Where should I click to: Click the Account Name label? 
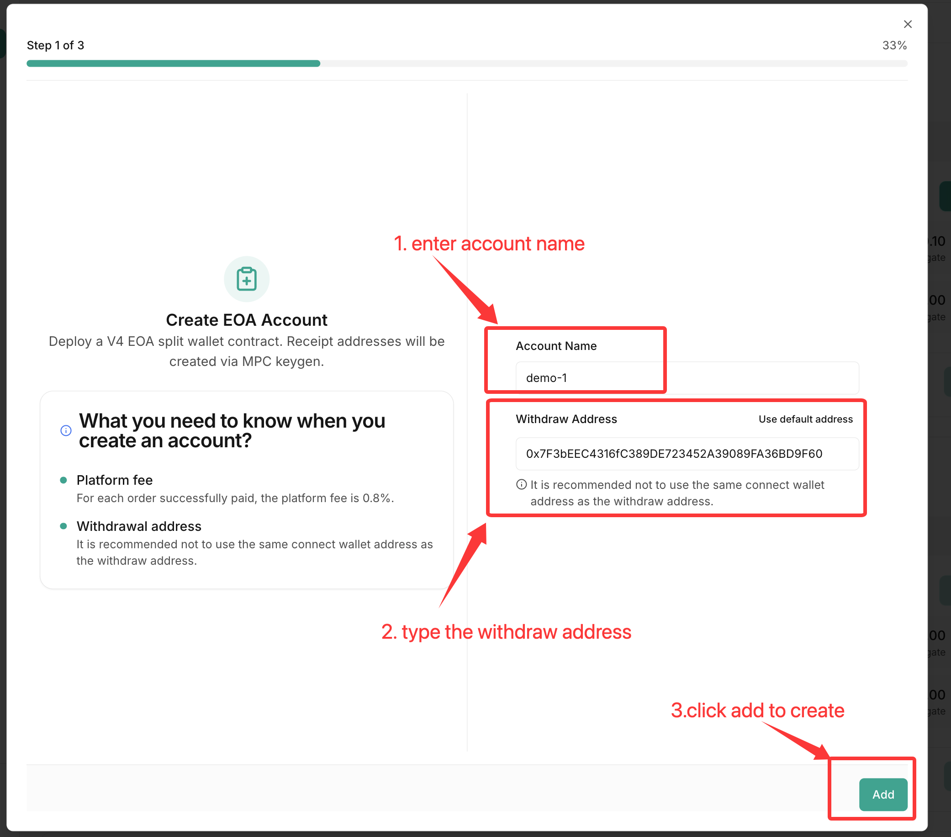pos(556,346)
